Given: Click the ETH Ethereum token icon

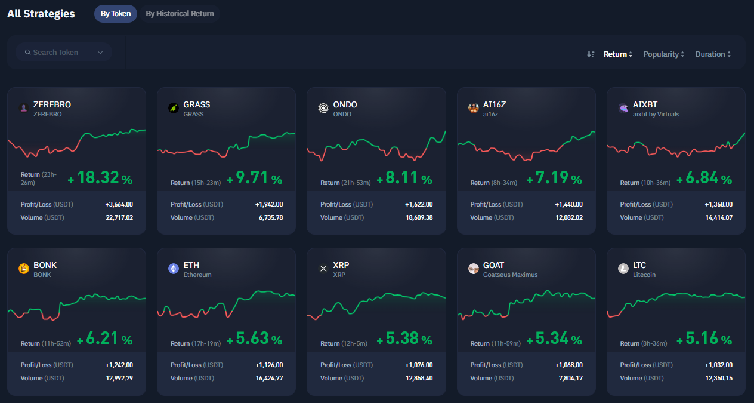Looking at the screenshot, I should (x=174, y=269).
